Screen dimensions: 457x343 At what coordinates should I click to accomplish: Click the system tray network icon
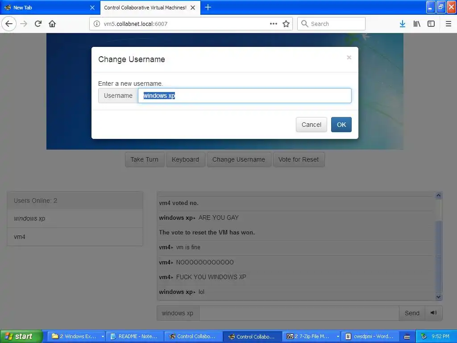tap(423, 336)
